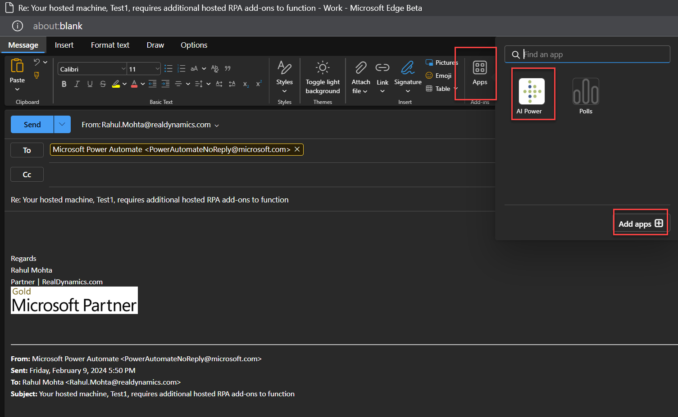Click the Gold Microsoft Partner image
Image resolution: width=678 pixels, height=417 pixels.
coord(74,300)
